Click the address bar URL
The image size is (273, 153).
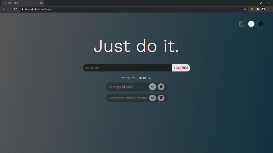point(39,9)
